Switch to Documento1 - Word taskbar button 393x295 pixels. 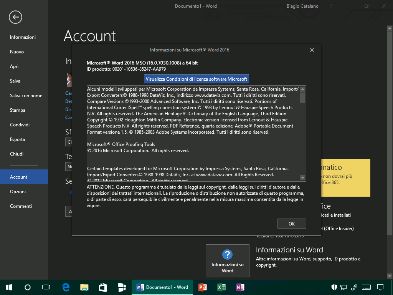pyautogui.click(x=162, y=287)
